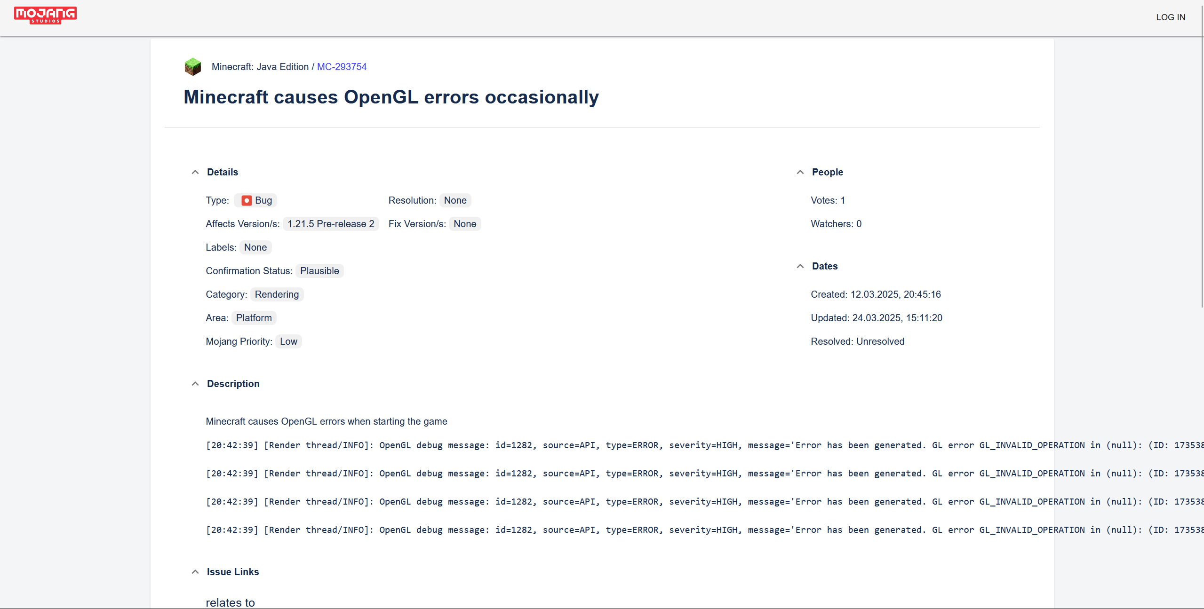Click the red Bug type icon
Viewport: 1204px width, 609px height.
(246, 201)
